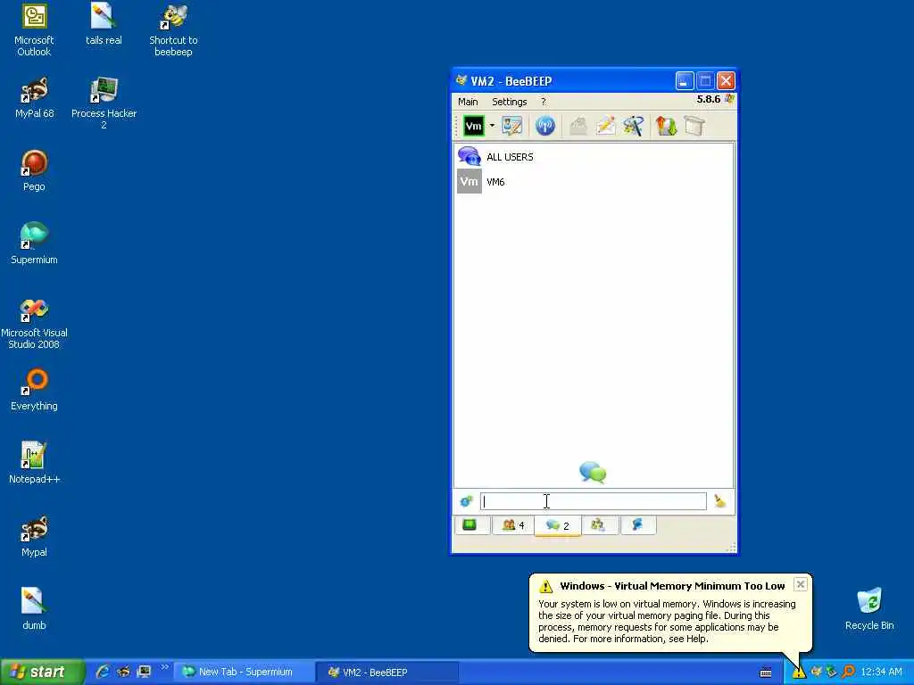Click the icon next to version 5.8.6
Image resolution: width=914 pixels, height=685 pixels.
tap(729, 99)
